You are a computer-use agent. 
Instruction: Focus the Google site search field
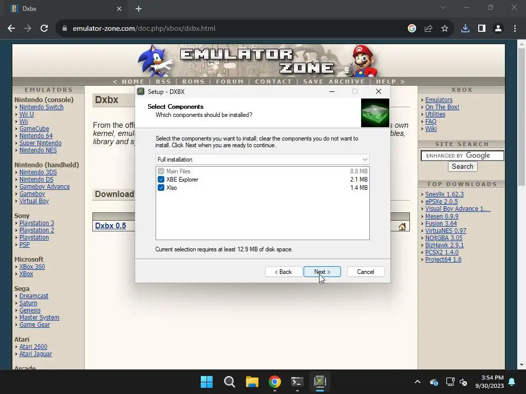[x=462, y=155]
